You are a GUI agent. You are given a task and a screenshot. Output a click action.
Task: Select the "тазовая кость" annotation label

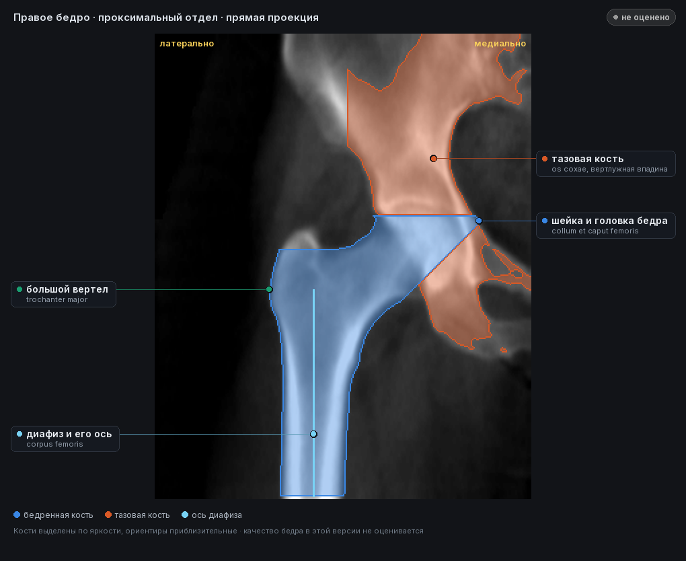coord(605,163)
